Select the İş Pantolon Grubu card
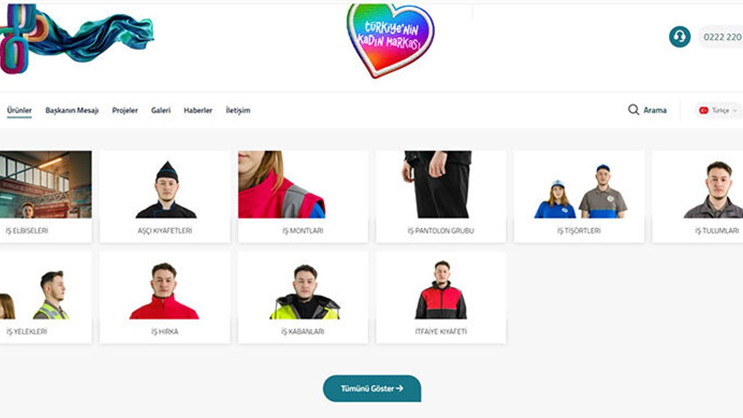743x418 pixels. [x=441, y=196]
